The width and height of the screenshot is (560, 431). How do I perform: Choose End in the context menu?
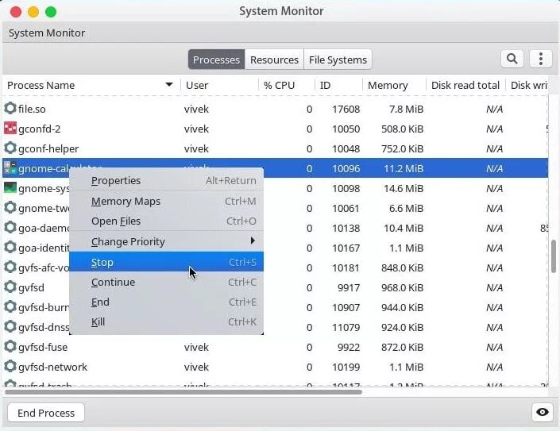167,302
